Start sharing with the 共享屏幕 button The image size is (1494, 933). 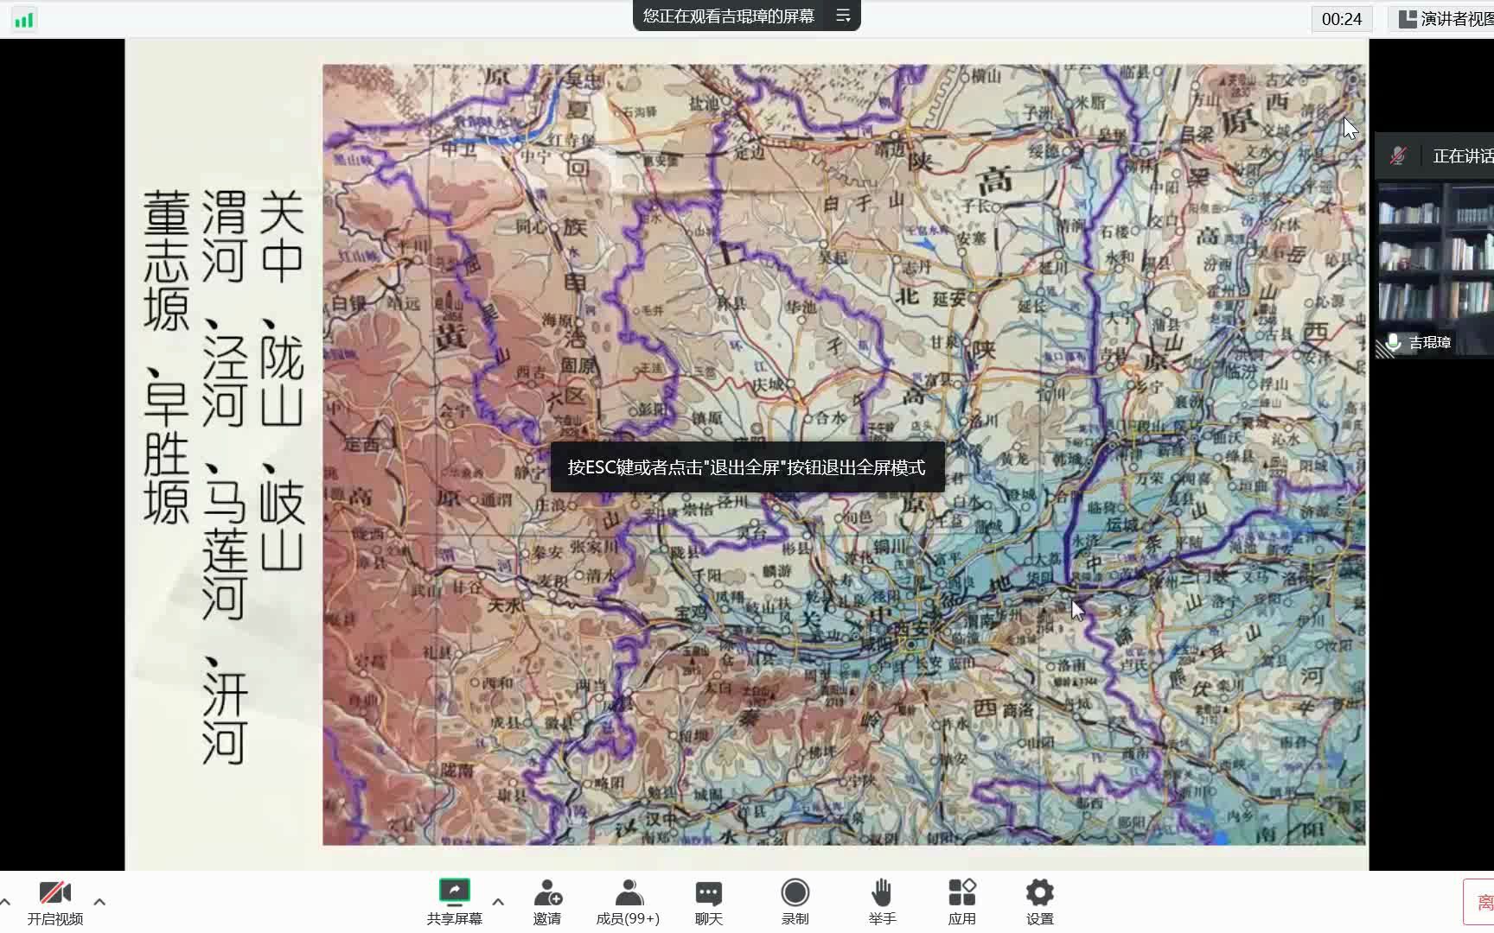point(454,903)
